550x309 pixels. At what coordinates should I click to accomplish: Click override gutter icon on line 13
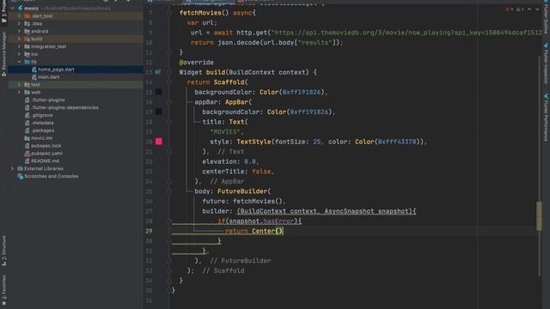pos(158,72)
